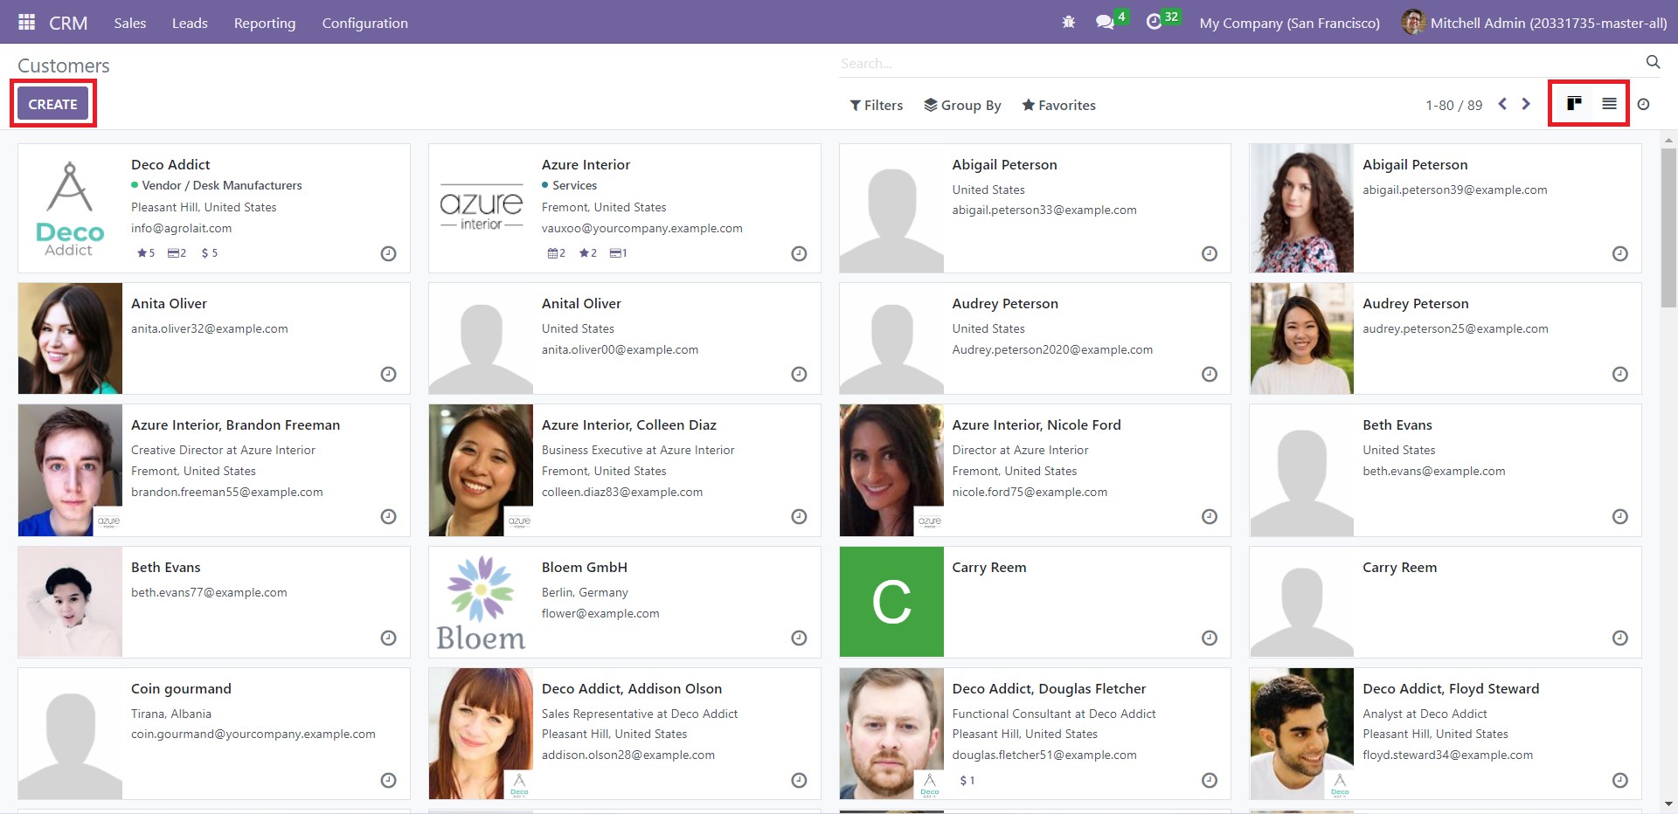The height and width of the screenshot is (814, 1678).
Task: Click the CREATE button
Action: 53,104
